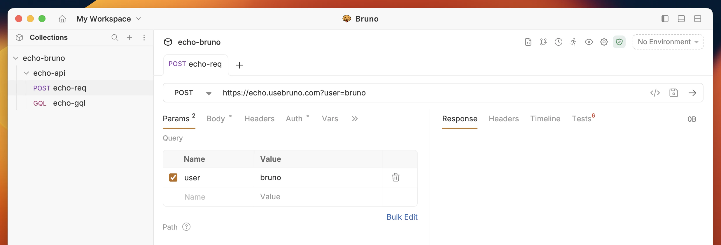Open collection settings gear icon
The image size is (721, 245).
tap(604, 42)
